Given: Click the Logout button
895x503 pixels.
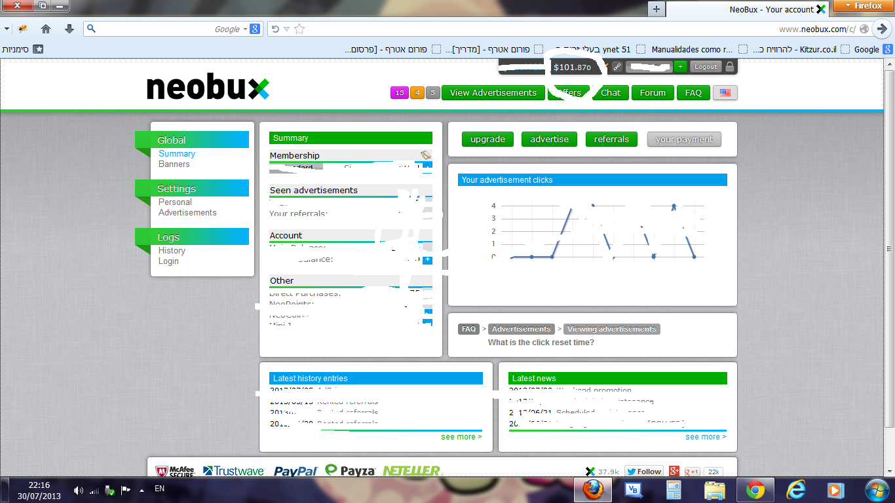Looking at the screenshot, I should [706, 67].
